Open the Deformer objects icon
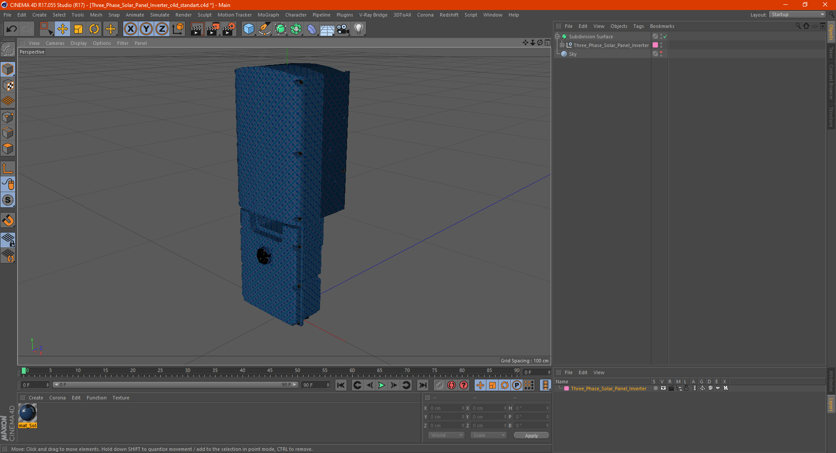The image size is (836, 453). coord(312,29)
